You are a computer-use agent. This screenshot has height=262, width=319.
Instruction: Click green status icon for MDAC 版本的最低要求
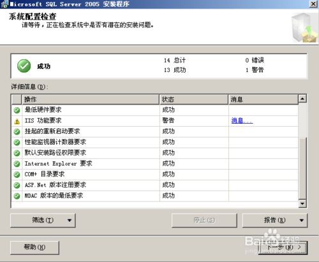(17, 196)
